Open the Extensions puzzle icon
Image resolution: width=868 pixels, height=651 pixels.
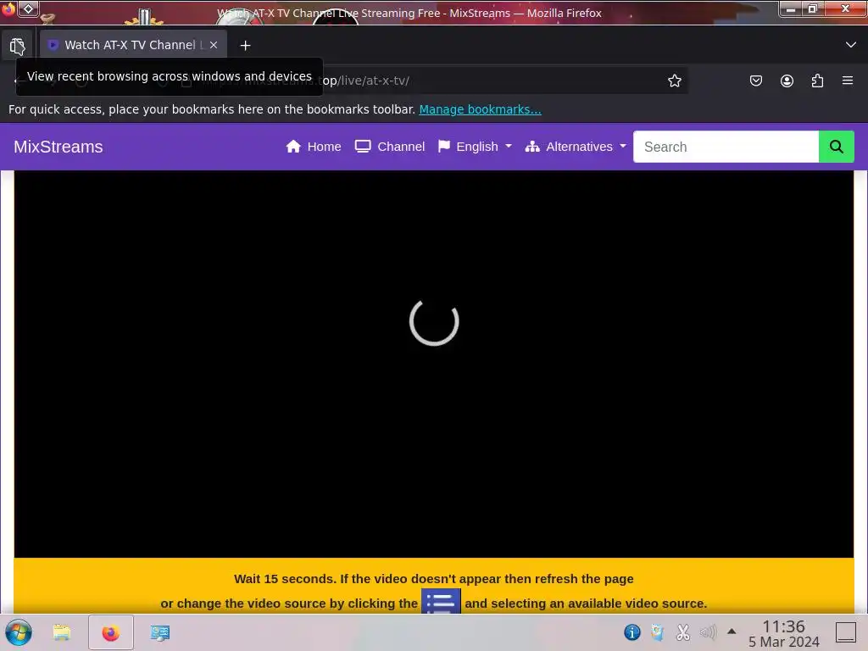coord(817,81)
